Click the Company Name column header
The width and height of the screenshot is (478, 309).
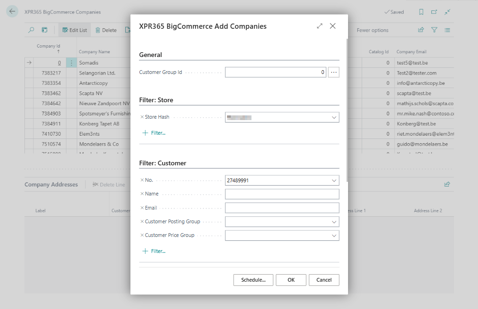click(94, 52)
